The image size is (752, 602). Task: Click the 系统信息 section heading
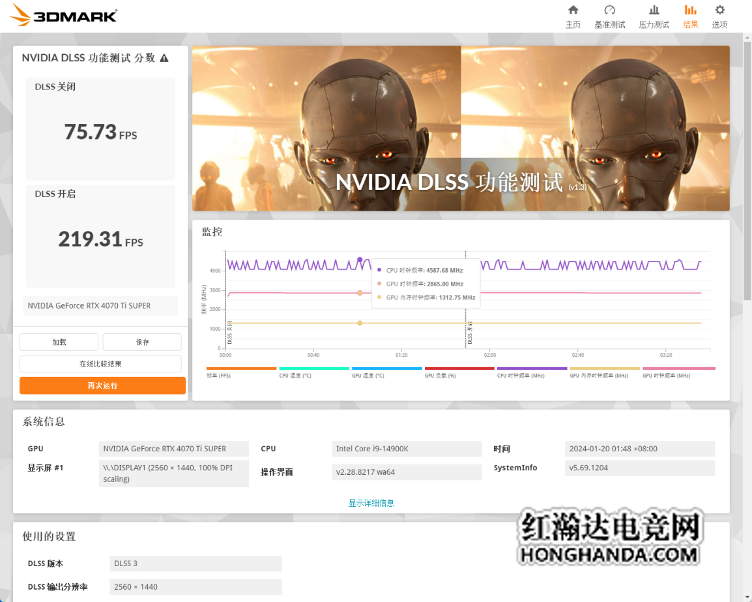(x=44, y=422)
